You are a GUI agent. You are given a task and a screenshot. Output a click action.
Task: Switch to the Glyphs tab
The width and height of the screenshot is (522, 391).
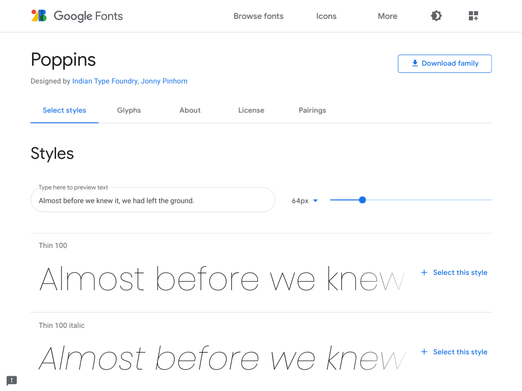[x=129, y=110]
